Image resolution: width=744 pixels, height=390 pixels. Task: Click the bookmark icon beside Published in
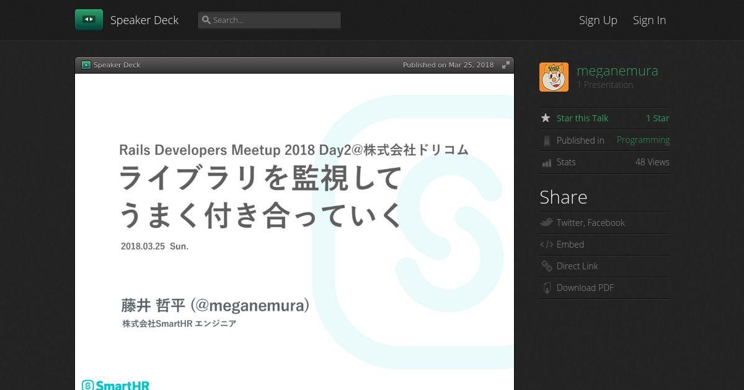pyautogui.click(x=546, y=141)
